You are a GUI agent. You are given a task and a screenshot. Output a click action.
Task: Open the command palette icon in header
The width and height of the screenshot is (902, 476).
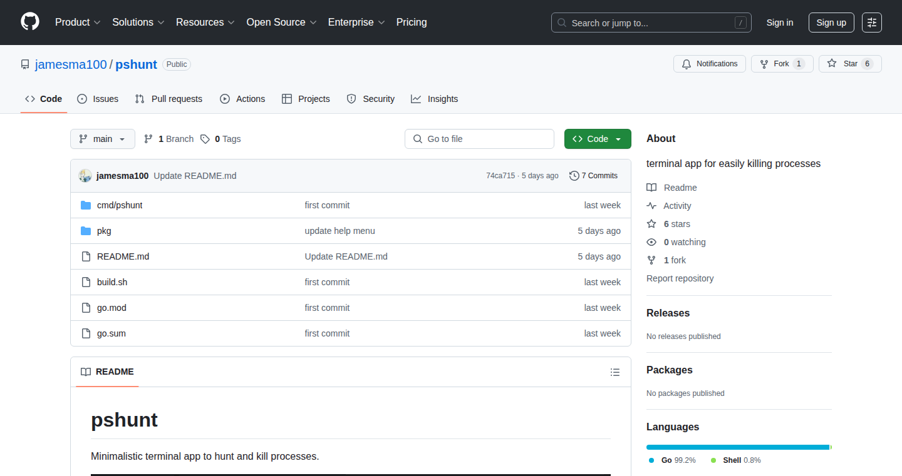pos(872,23)
